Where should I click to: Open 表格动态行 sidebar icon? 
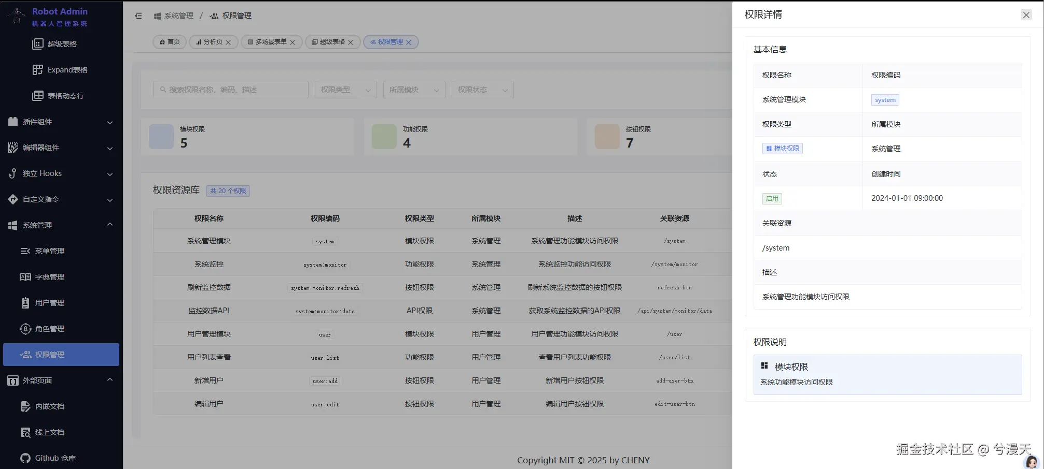[x=38, y=96]
